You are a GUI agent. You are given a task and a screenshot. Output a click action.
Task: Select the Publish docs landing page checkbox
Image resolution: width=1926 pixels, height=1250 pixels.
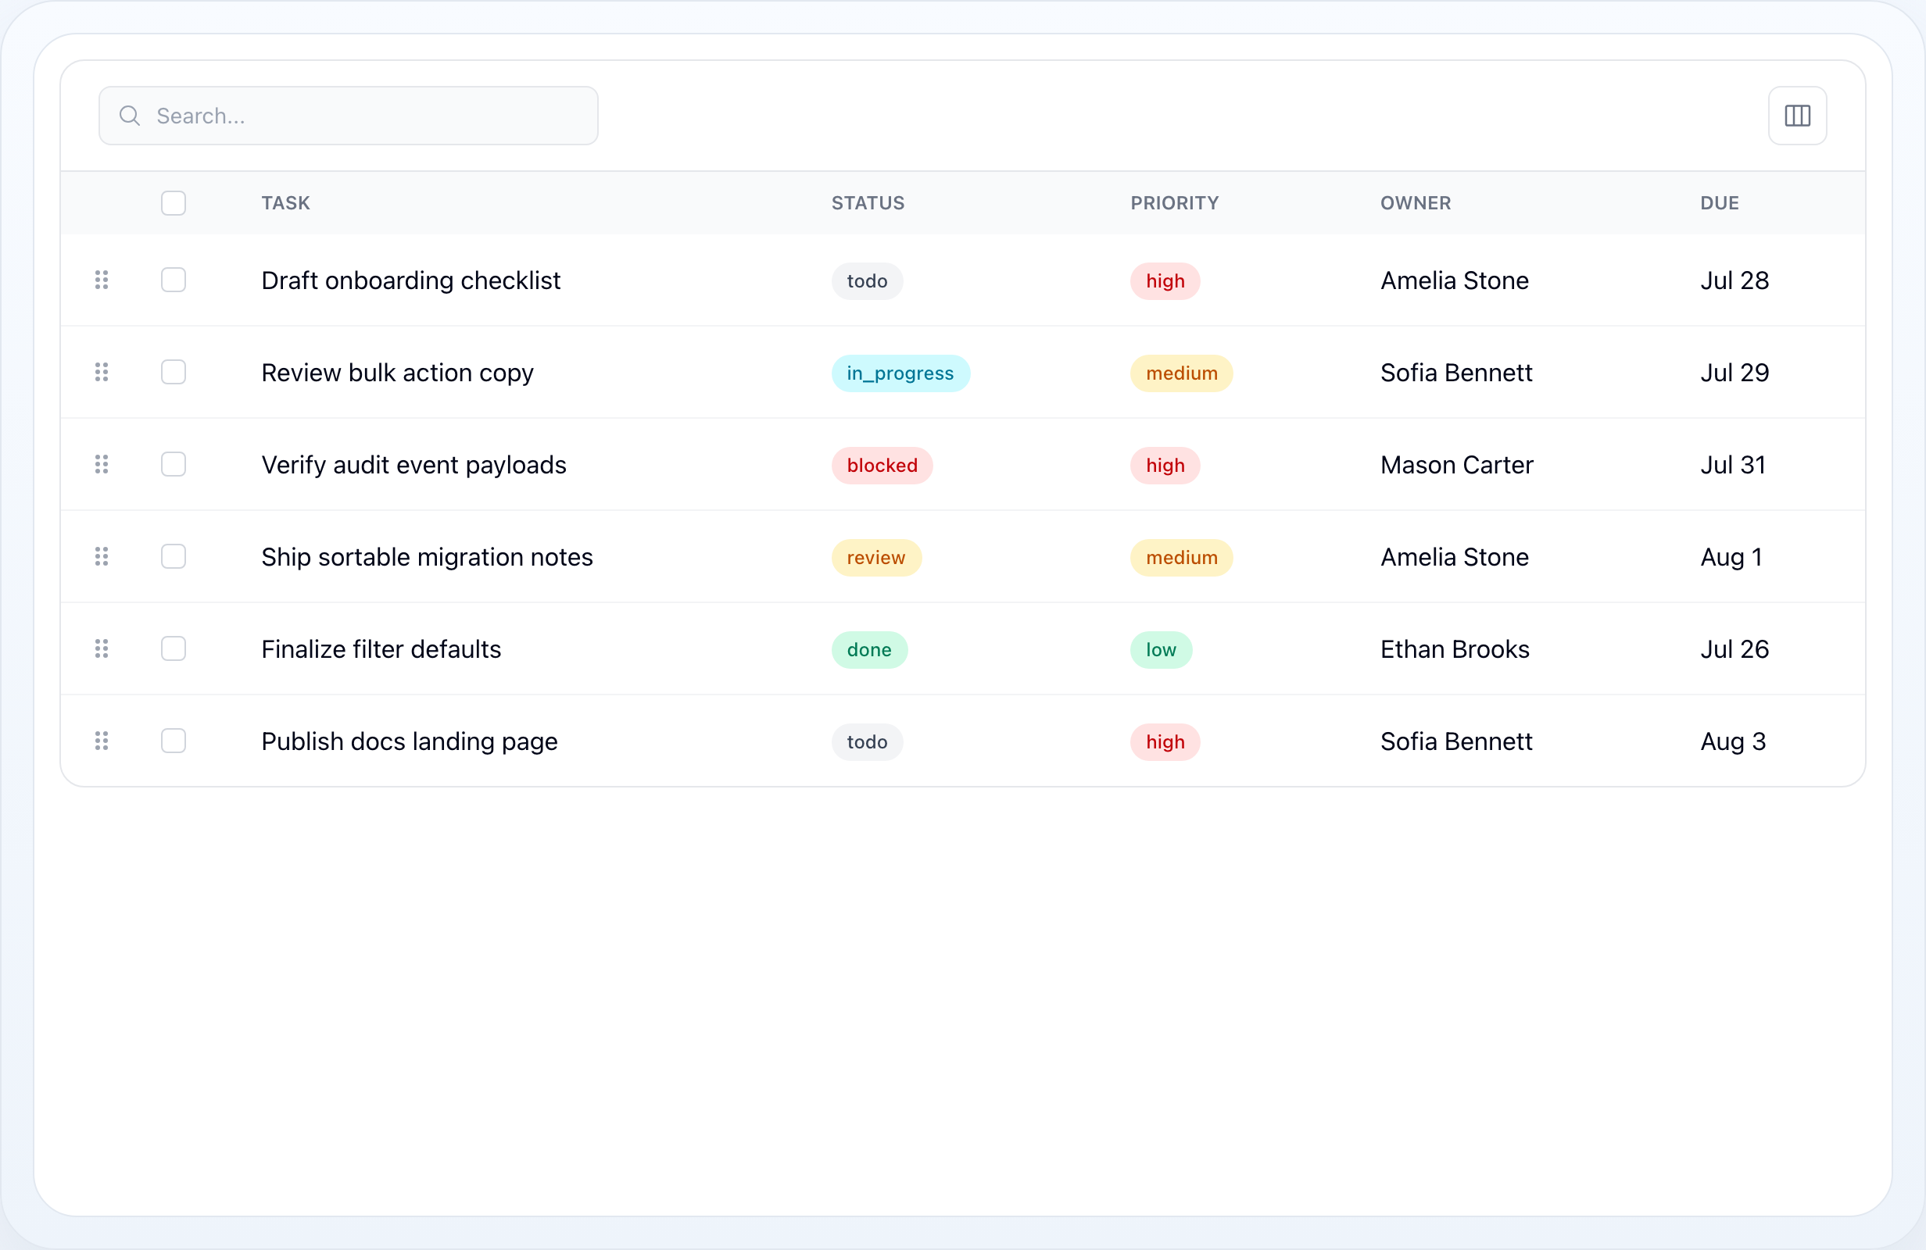coord(174,741)
